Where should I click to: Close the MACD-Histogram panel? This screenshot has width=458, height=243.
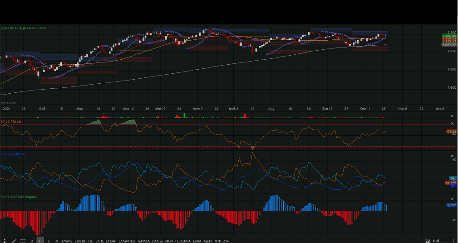pyautogui.click(x=452, y=197)
